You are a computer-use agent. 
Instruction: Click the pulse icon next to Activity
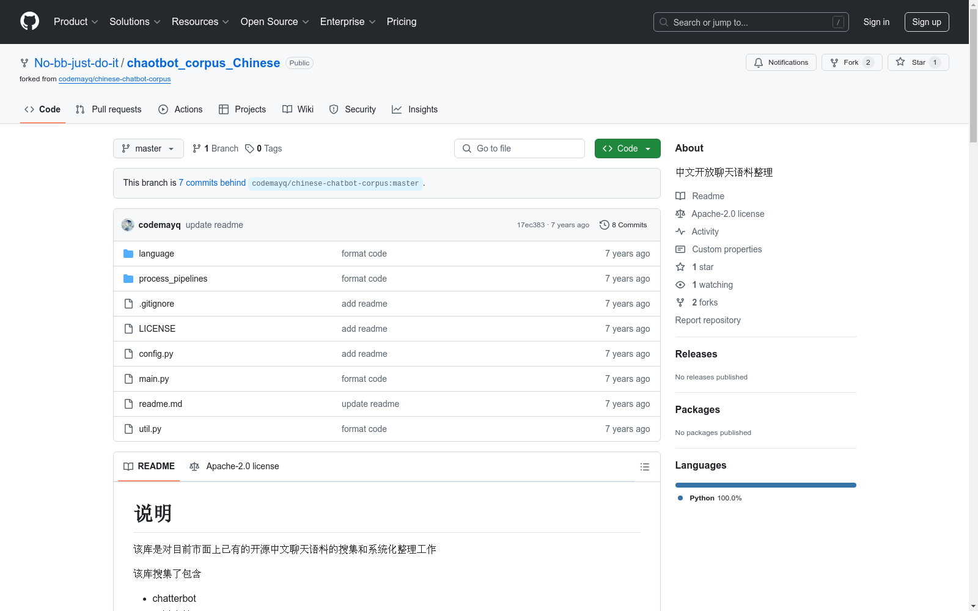pyautogui.click(x=680, y=232)
